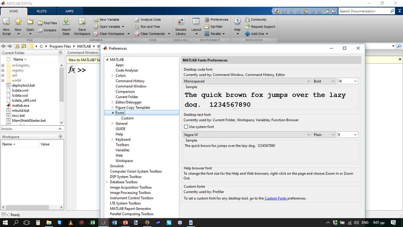Expand the Editor/Debugger tree node
The width and height of the screenshot is (403, 227).
[112, 102]
